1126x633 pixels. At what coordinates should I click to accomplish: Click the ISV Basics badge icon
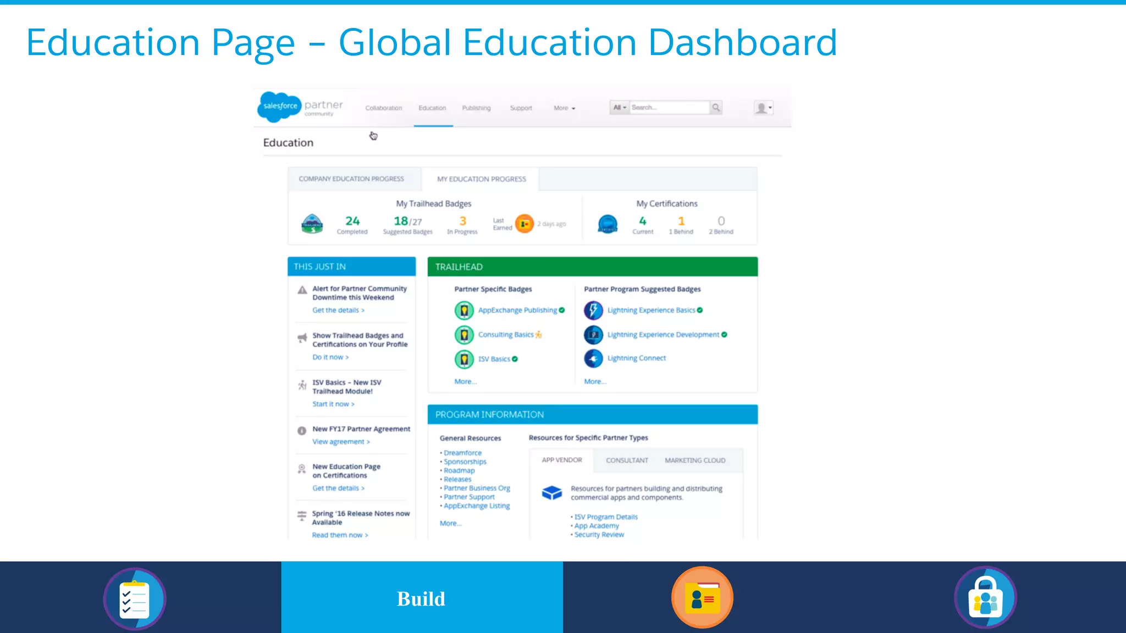coord(464,359)
